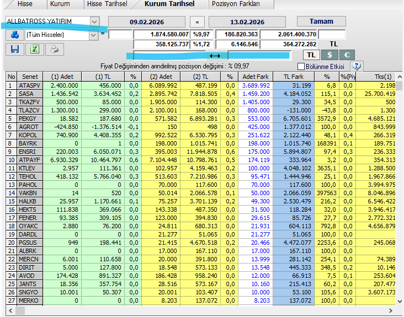This screenshot has height=317, width=404.
Task: Click the blue cubes icon beside Tüm Hisseler
Action: click(15, 35)
